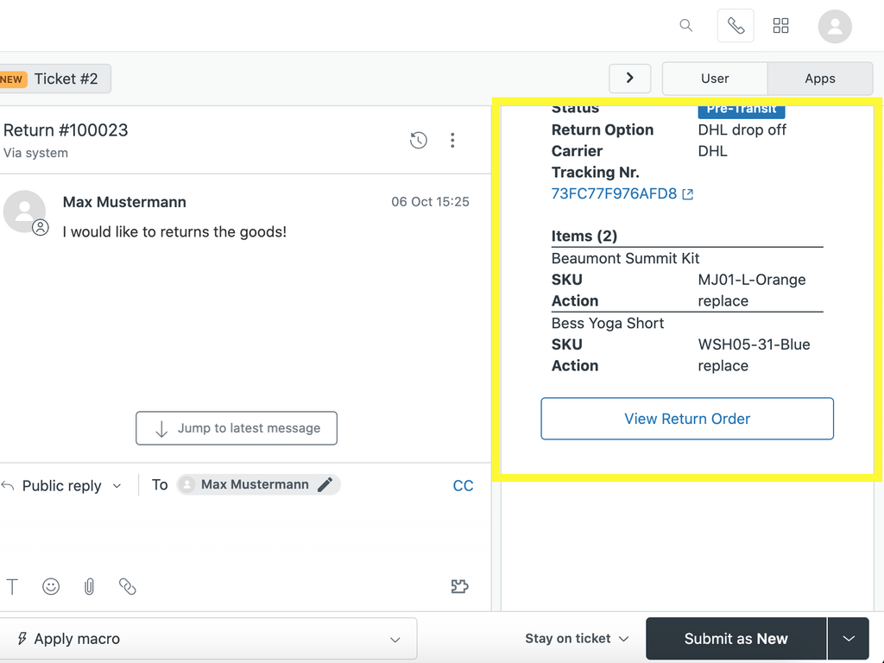Open the products grid icon
884x663 pixels.
click(781, 26)
